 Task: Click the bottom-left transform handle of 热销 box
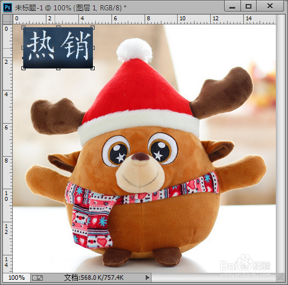pos(23,68)
